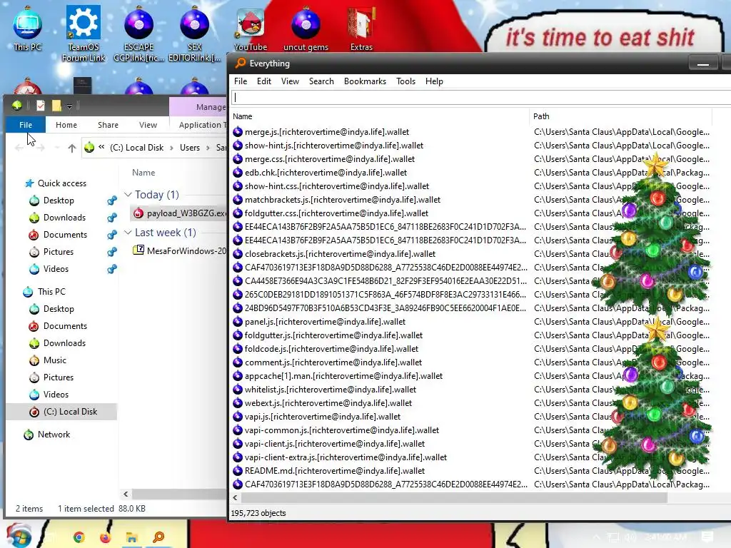Viewport: 731px width, 548px height.
Task: Click Explorer Back arrow button
Action: (19, 148)
